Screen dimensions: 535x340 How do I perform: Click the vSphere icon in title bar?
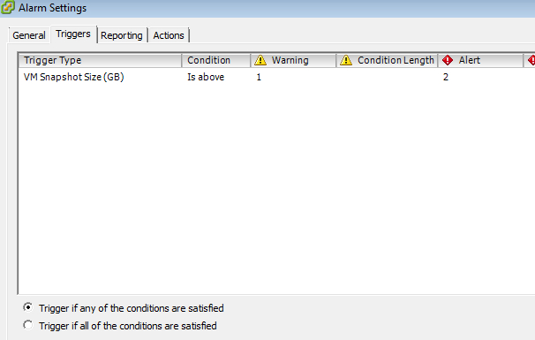[7, 7]
